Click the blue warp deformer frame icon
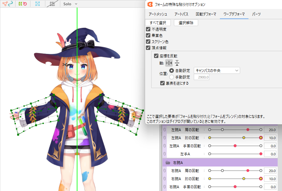Viewport: 282px width, 191px height. (x=37, y=4)
